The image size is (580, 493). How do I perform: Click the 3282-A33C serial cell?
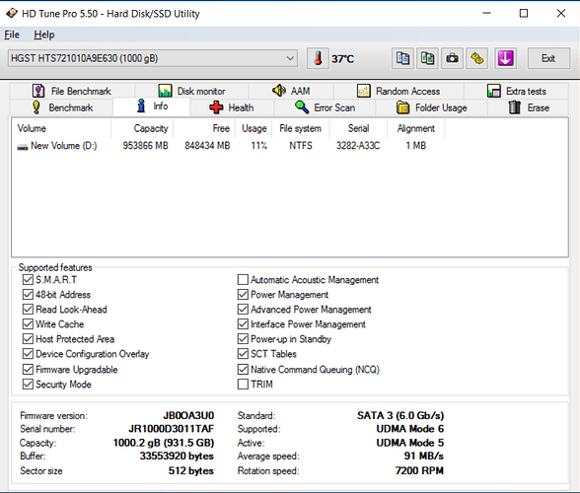tap(358, 146)
